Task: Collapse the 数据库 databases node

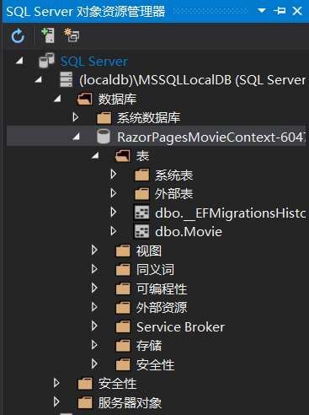Action: point(57,99)
